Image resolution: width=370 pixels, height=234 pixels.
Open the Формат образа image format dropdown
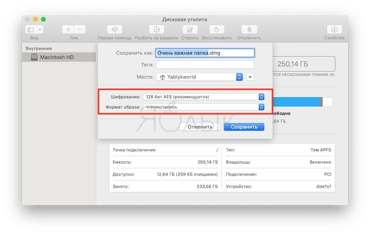203,107
